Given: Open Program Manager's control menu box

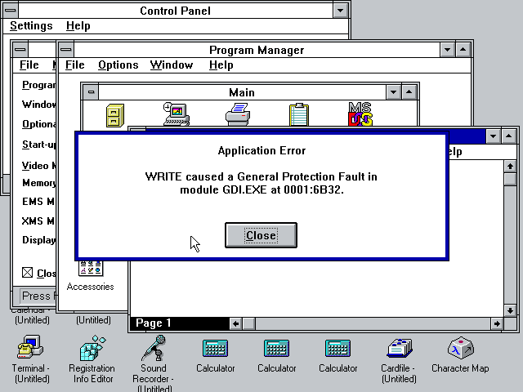Looking at the screenshot, I should [66, 50].
